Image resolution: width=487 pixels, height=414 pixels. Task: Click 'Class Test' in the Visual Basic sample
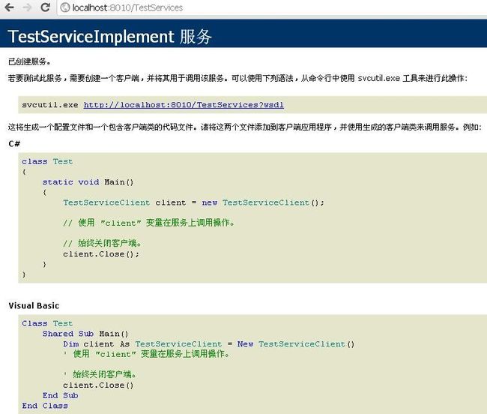point(47,323)
